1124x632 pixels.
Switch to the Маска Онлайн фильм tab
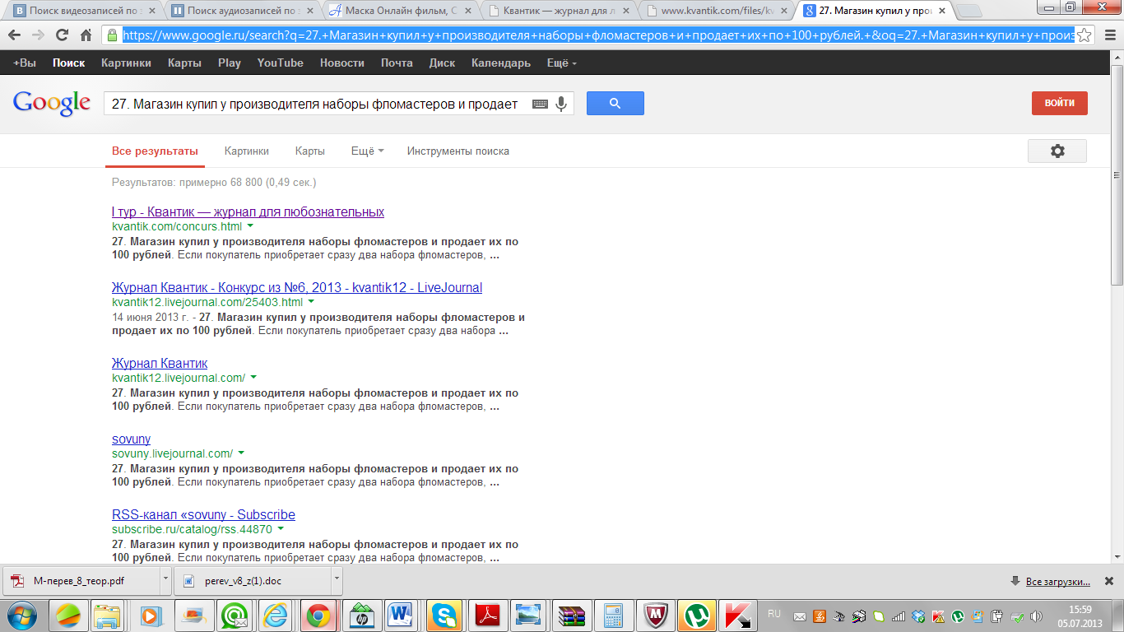click(397, 11)
